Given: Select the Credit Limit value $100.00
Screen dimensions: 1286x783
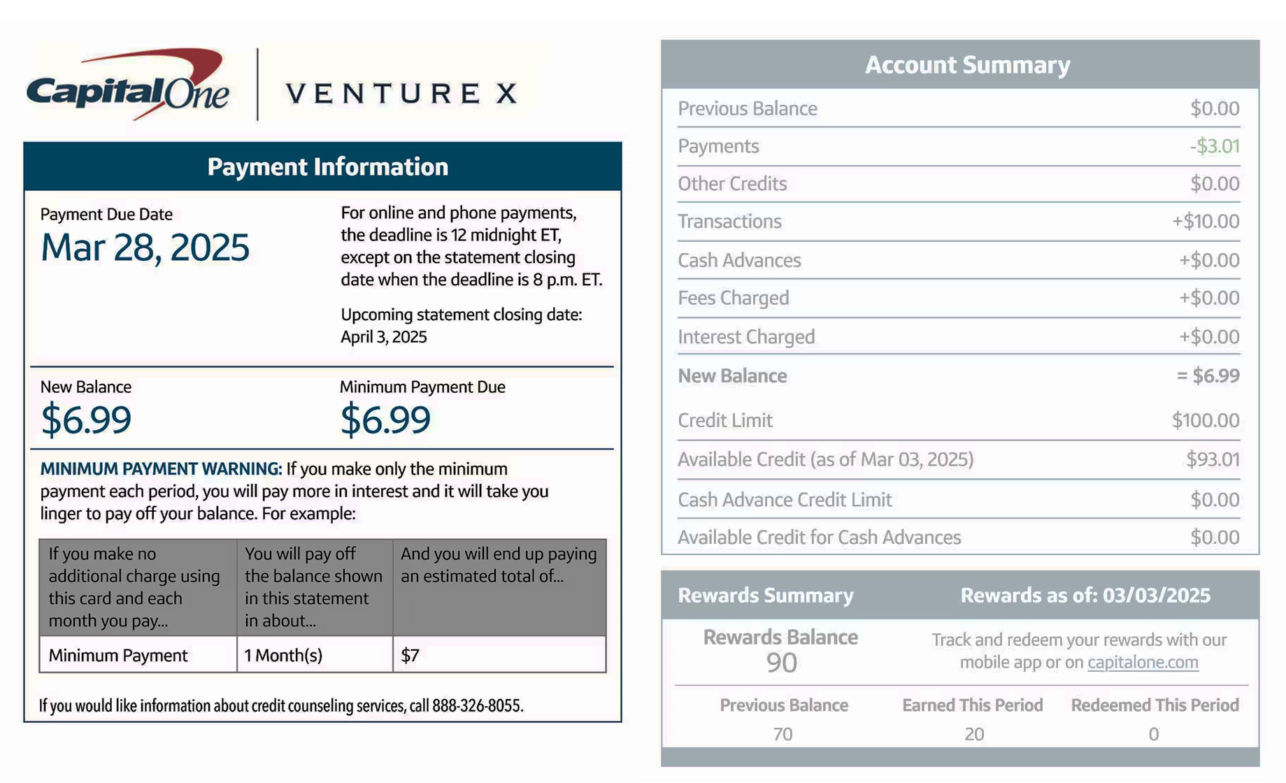Looking at the screenshot, I should tap(1206, 420).
